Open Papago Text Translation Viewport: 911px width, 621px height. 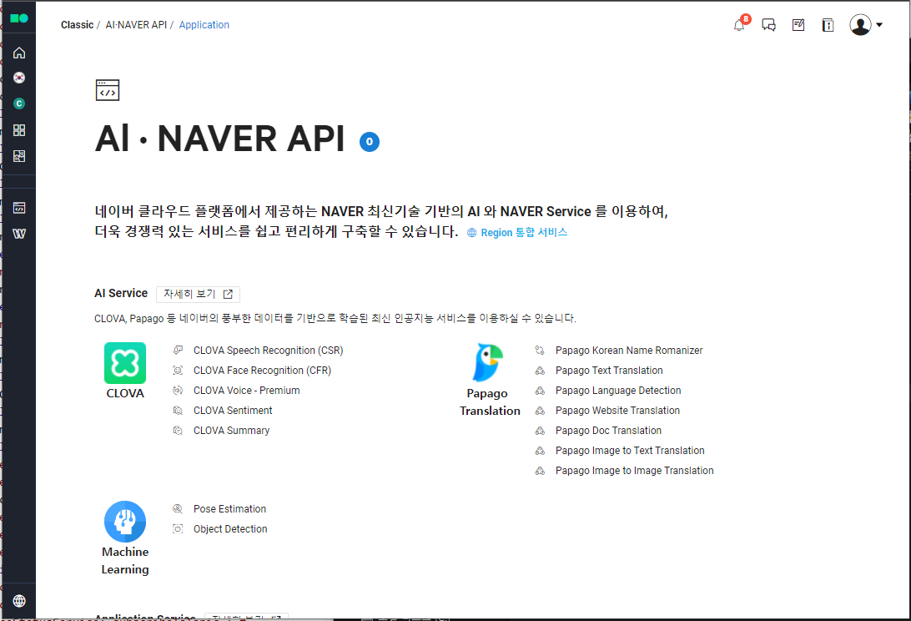(609, 371)
